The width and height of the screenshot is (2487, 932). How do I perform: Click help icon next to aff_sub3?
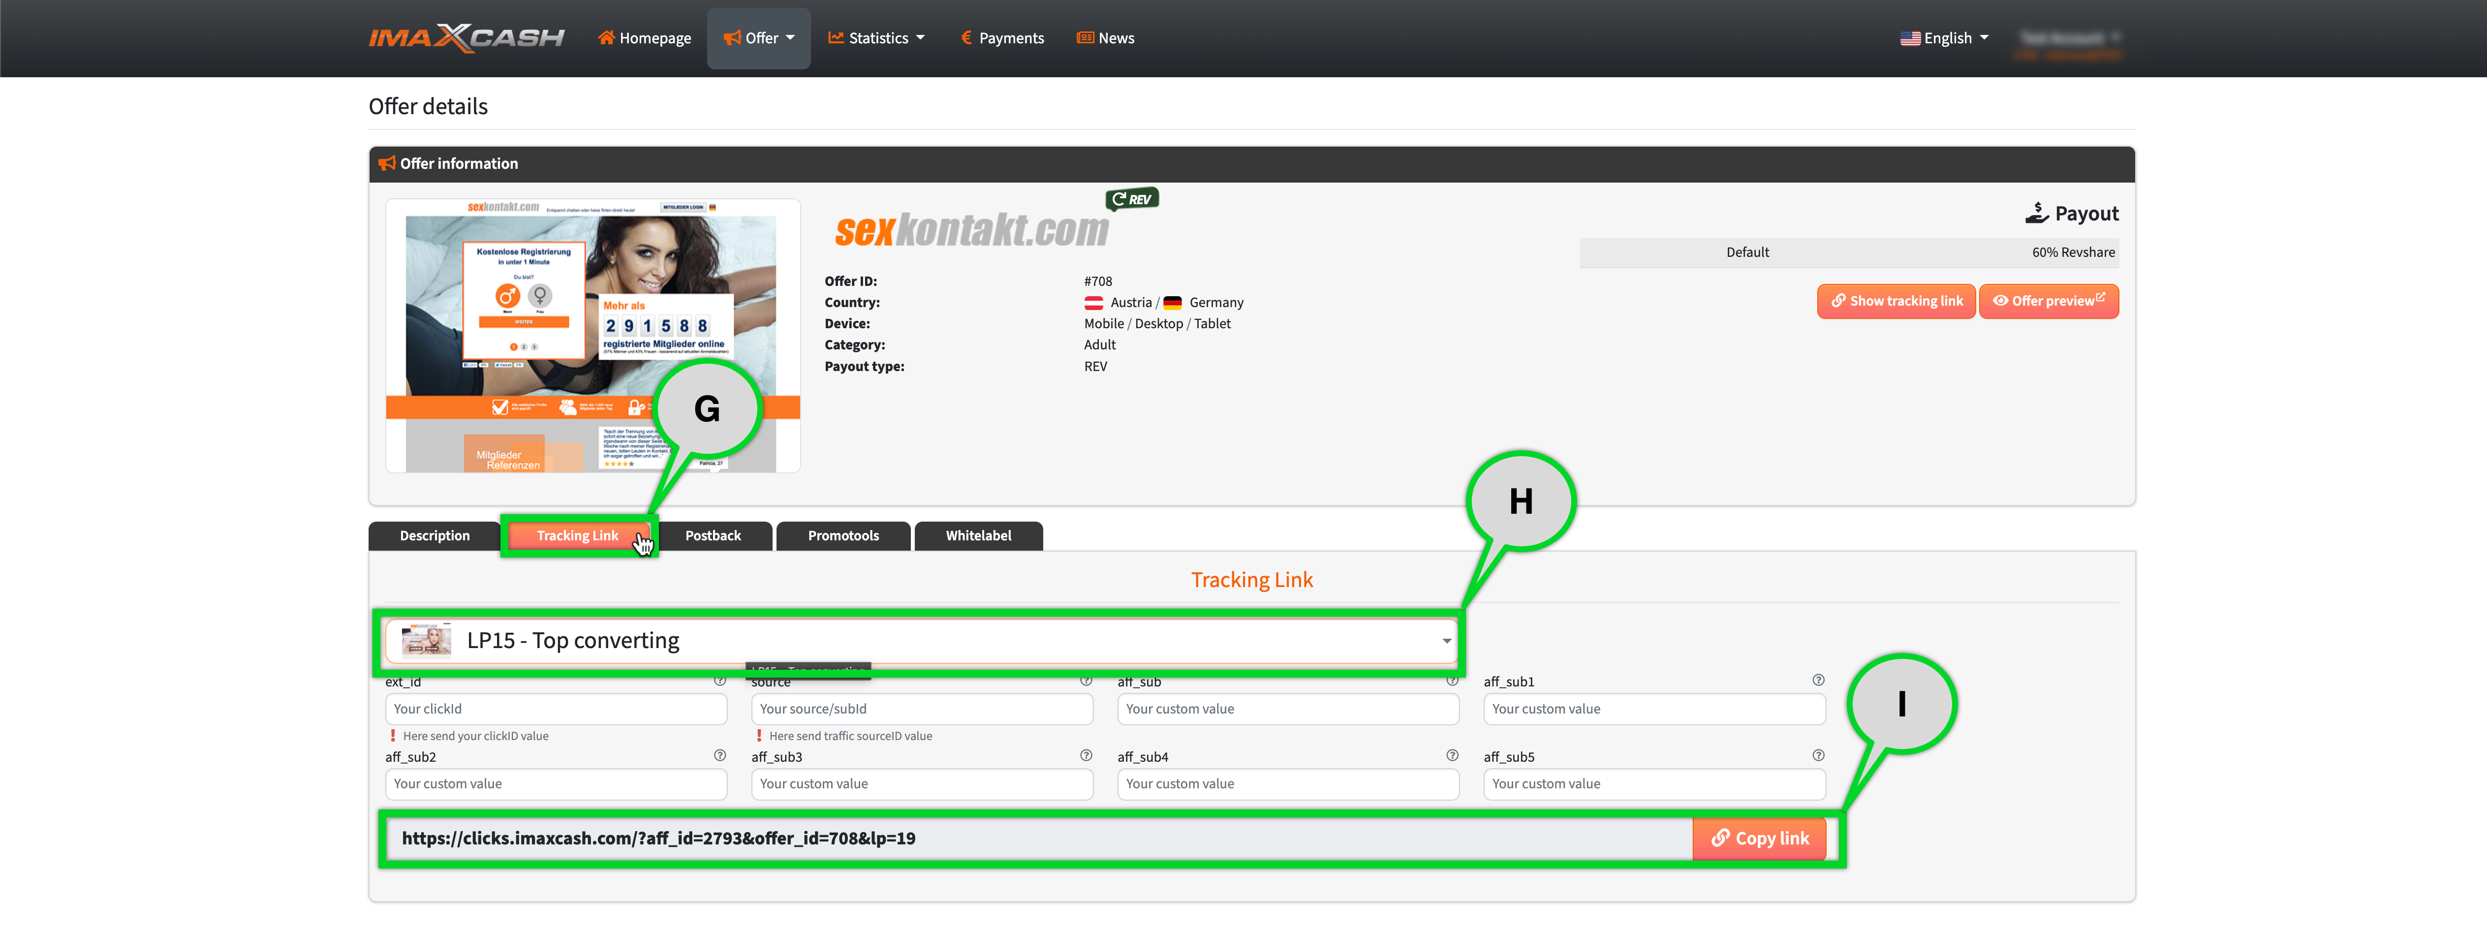tap(1086, 755)
